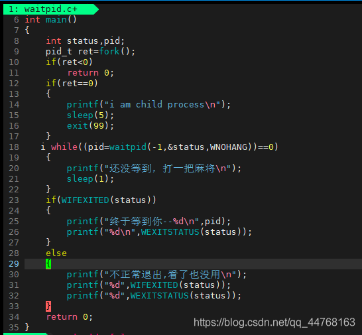
Task: Click the 'int status,pid;' declaration
Action: pyautogui.click(x=85, y=41)
